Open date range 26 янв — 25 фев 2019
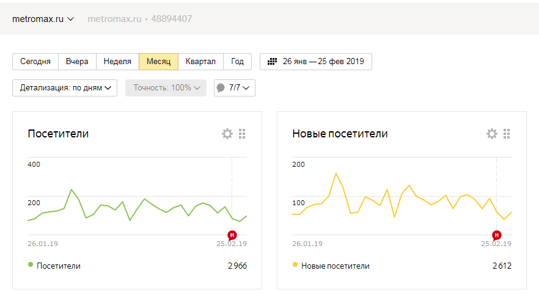 click(x=323, y=62)
